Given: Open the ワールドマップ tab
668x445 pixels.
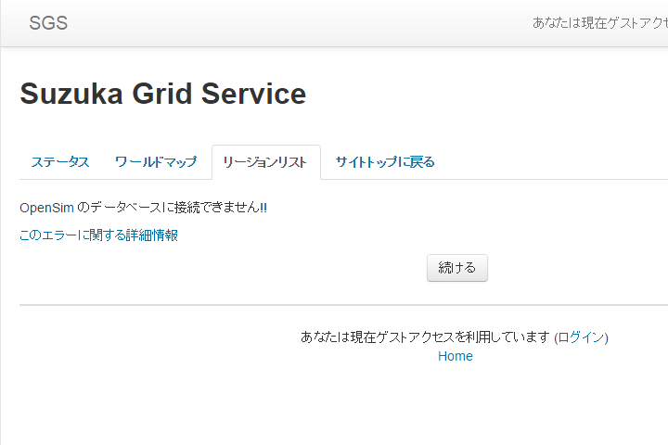Looking at the screenshot, I should tap(156, 162).
